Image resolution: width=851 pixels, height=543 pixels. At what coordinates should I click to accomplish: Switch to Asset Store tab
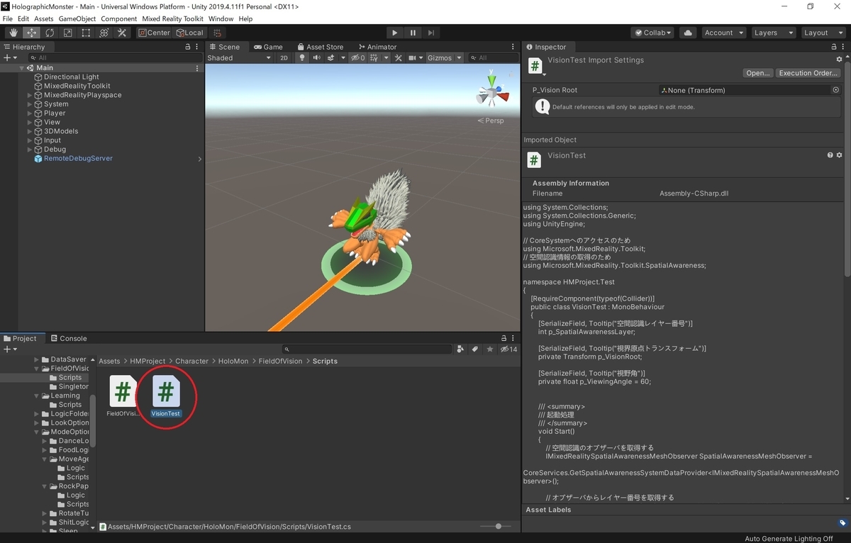[x=321, y=47]
